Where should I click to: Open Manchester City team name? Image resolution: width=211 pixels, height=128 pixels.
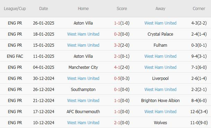point(83,67)
